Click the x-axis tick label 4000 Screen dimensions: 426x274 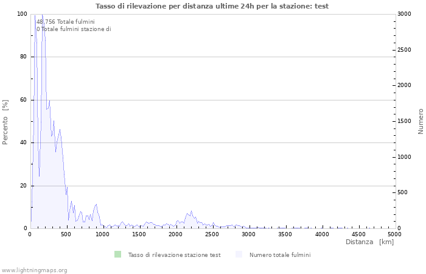(x=322, y=234)
